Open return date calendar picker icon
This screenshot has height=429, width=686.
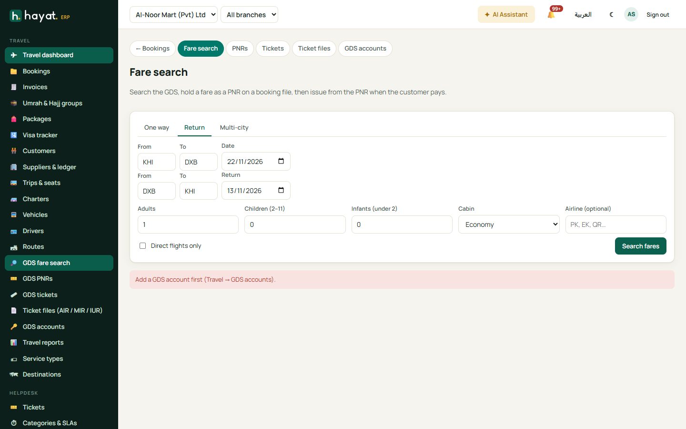coord(281,190)
